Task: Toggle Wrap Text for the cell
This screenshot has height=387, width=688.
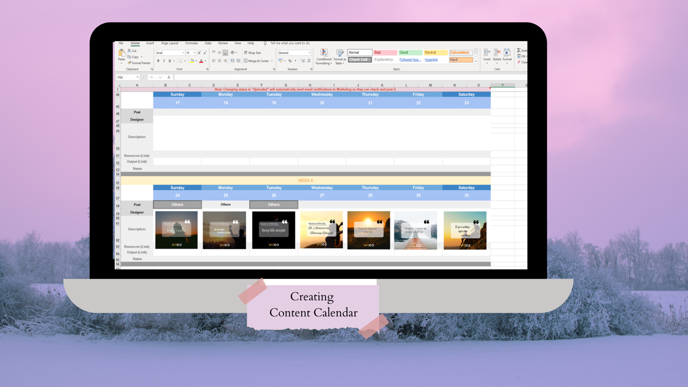Action: pyautogui.click(x=253, y=53)
